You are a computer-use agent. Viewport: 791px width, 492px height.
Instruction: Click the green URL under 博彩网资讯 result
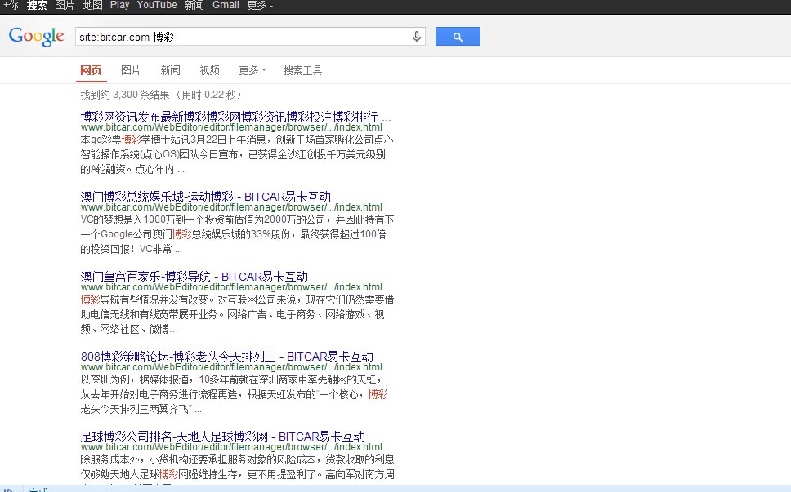[231, 127]
